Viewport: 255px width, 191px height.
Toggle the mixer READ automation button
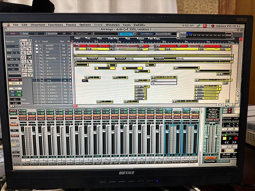(13, 114)
